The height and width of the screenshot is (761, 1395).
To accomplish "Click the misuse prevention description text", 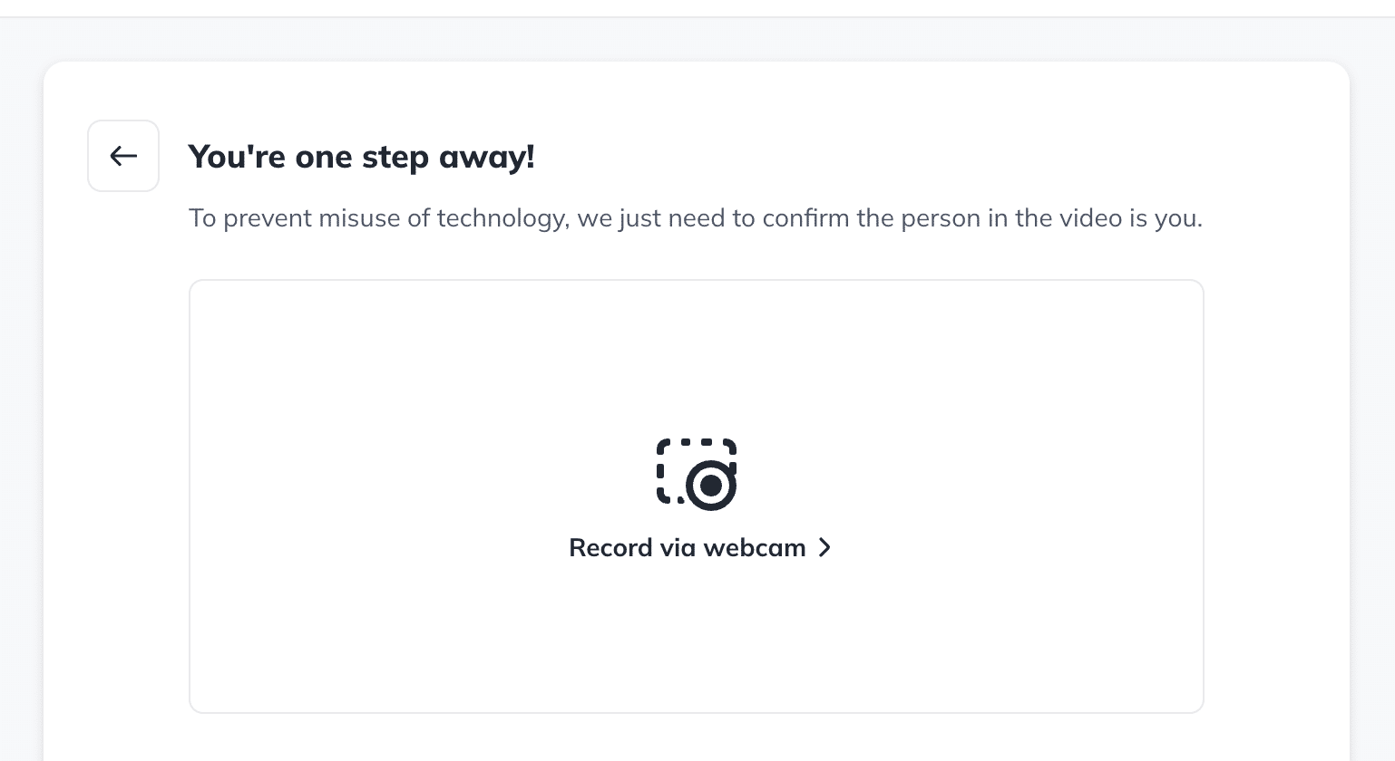I will click(695, 218).
